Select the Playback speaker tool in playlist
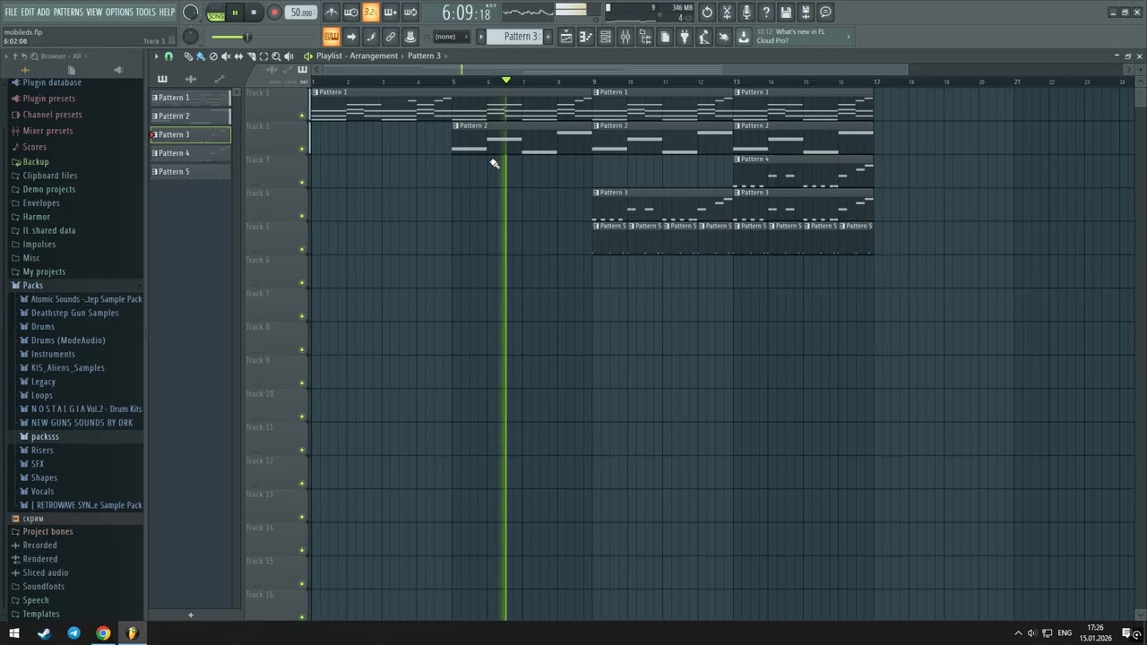Screen dimensions: 1147x645 (289, 56)
